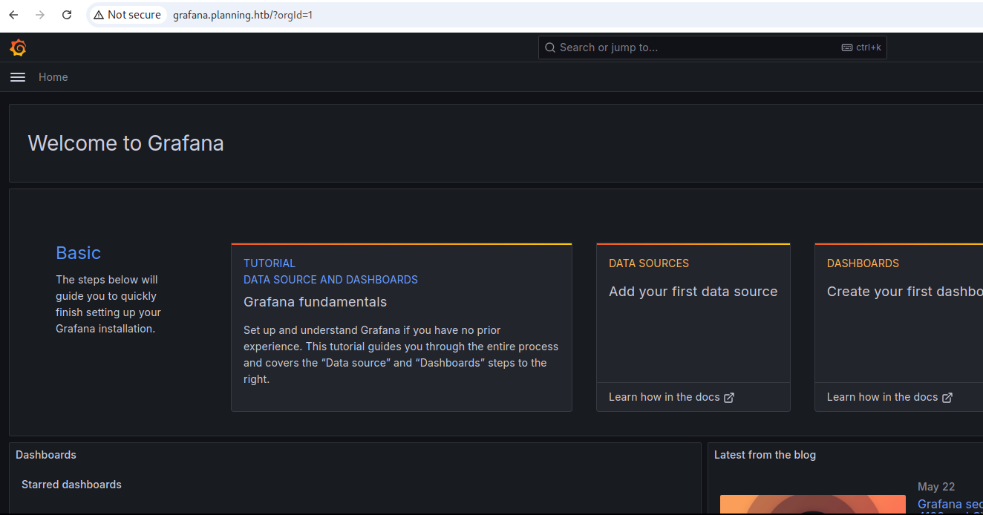Click the Dashboards panel title
Image resolution: width=983 pixels, height=515 pixels.
click(x=46, y=455)
